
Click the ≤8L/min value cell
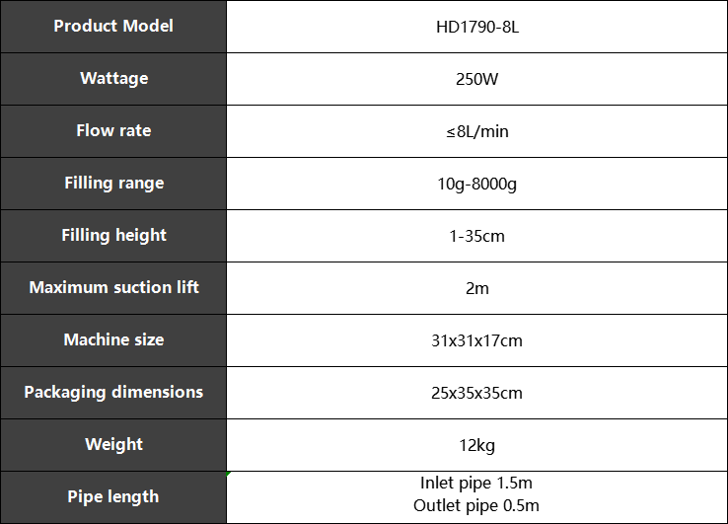pyautogui.click(x=476, y=131)
